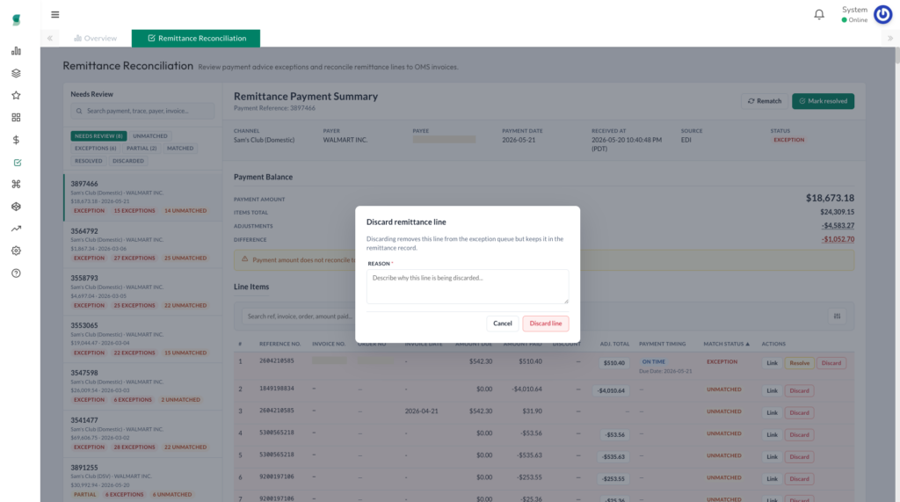Search payment, trace, payer field
This screenshot has width=900, height=502.
pyautogui.click(x=142, y=111)
